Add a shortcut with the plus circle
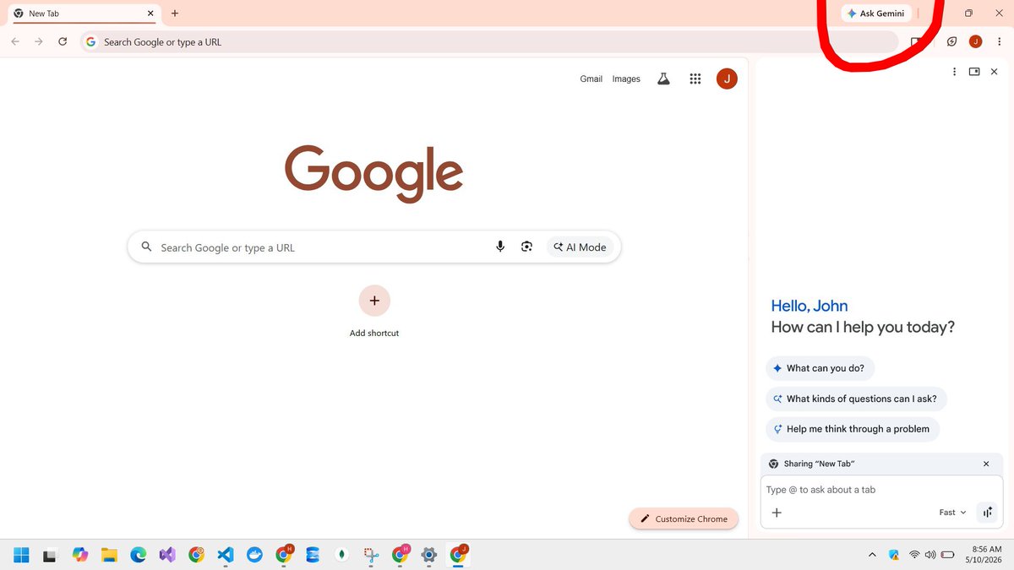This screenshot has width=1014, height=570. pyautogui.click(x=374, y=301)
